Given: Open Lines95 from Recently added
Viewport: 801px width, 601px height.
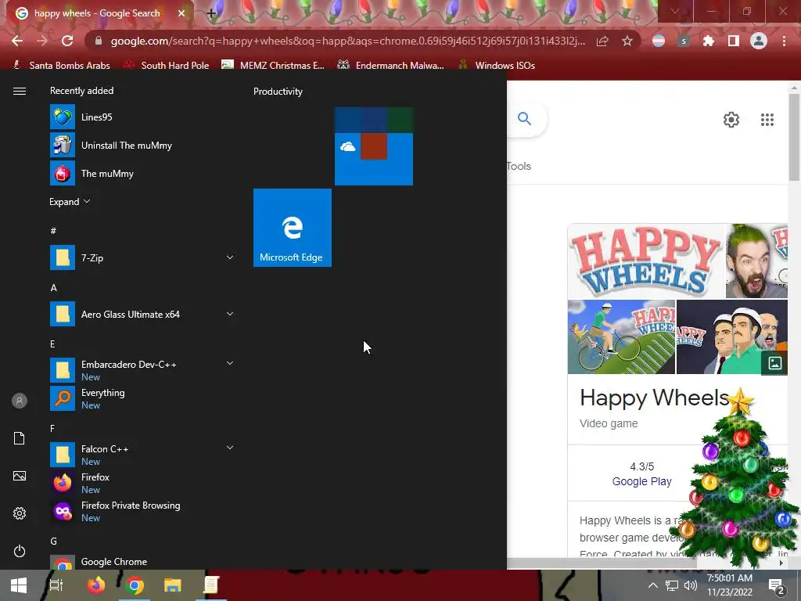Looking at the screenshot, I should 142,117.
